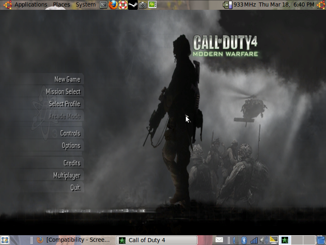Open Firefox from the top panel
This screenshot has height=245, width=326.
[x=113, y=5]
